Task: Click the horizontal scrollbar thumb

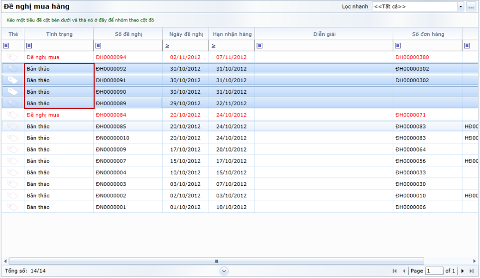Action: pos(216,261)
